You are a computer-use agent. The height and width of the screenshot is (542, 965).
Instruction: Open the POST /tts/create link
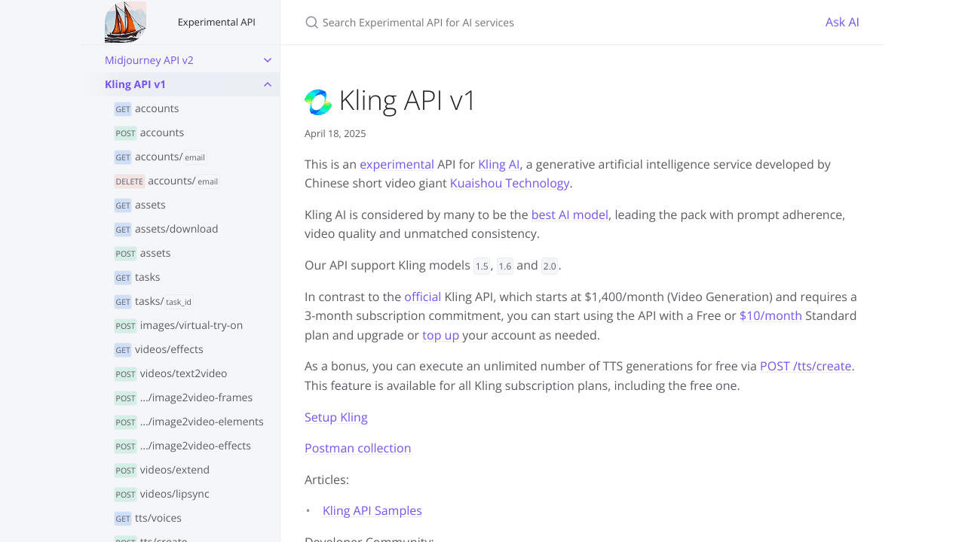click(806, 366)
